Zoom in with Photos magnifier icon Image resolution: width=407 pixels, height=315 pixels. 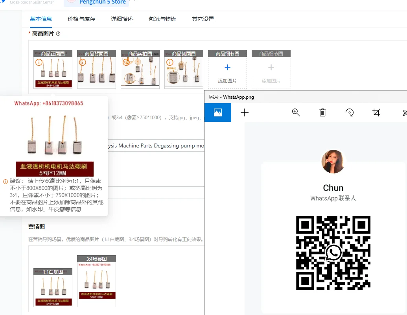point(296,112)
